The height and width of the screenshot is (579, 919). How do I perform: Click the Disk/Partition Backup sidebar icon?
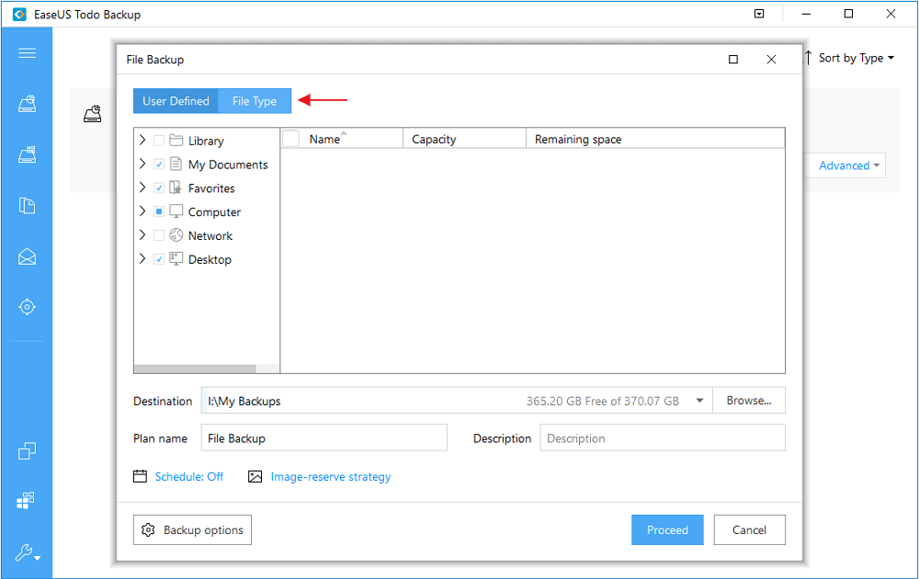pyautogui.click(x=27, y=104)
